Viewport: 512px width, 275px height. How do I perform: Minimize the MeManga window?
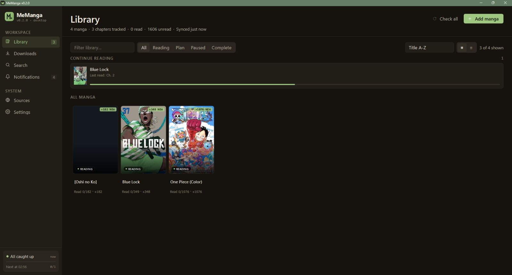(481, 3)
